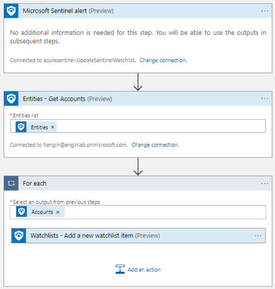This screenshot has height=289, width=275.
Task: Click Change connection link under Get Accounts
Action: point(155,145)
